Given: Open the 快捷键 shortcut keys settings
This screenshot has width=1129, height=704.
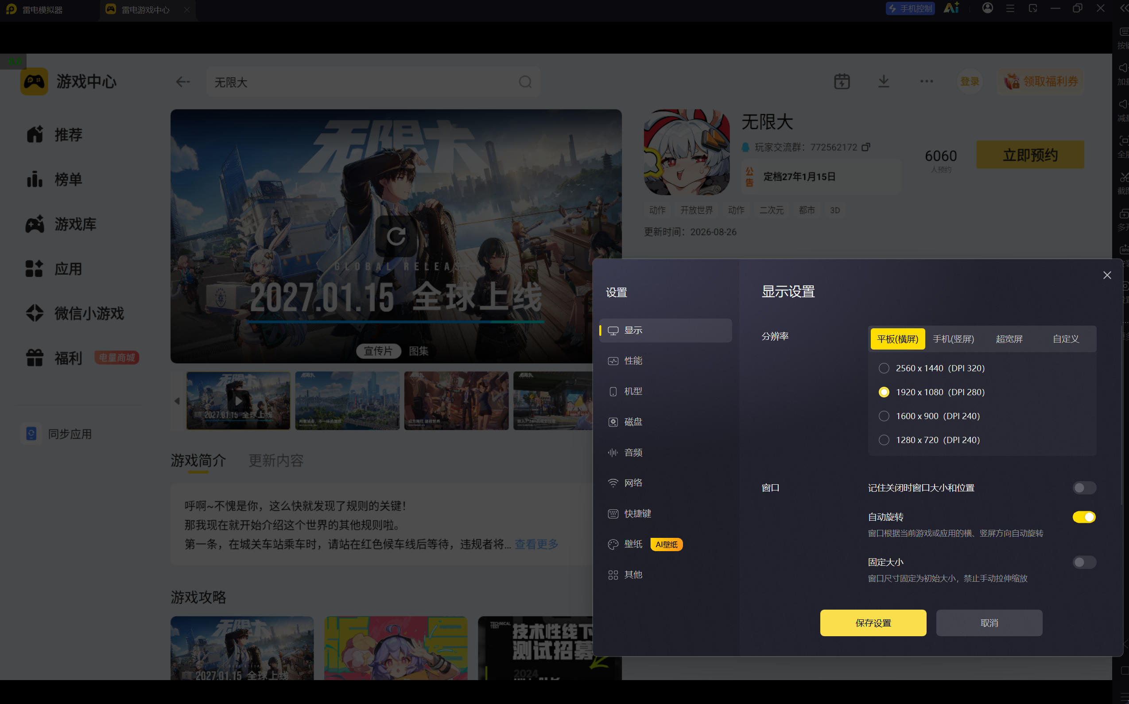Looking at the screenshot, I should tap(666, 513).
